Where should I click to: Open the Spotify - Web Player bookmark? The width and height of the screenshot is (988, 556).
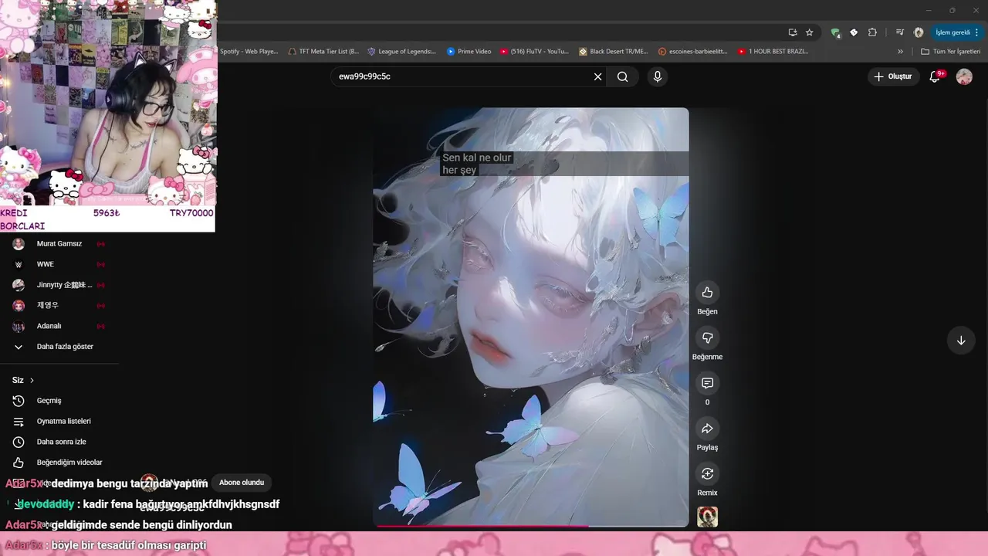pyautogui.click(x=248, y=52)
